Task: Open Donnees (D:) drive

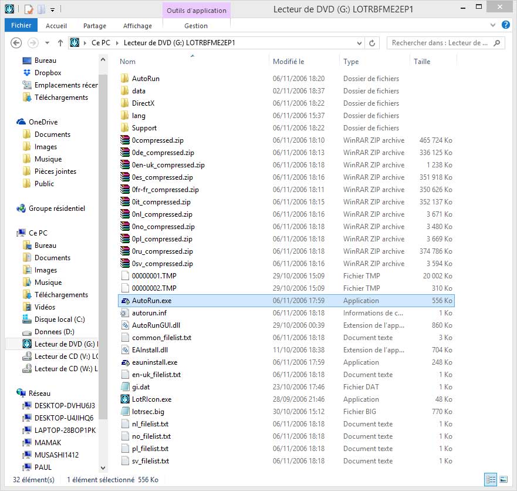Action: 54,332
